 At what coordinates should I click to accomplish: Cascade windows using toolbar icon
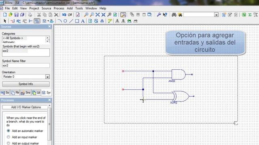[x=132, y=15]
